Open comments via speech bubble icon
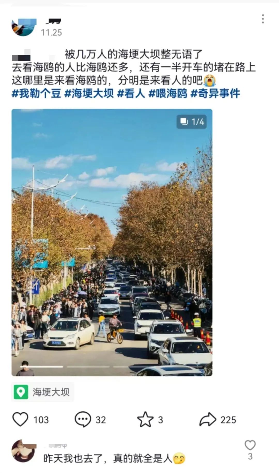 (83, 419)
